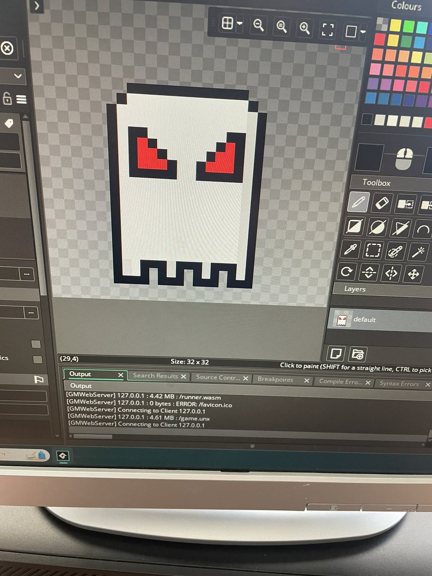Select the Arc tool

[x=423, y=229]
